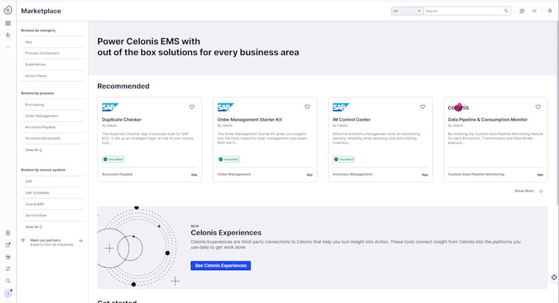
Task: Click the SAP logo on the Order Management card
Action: click(x=226, y=107)
